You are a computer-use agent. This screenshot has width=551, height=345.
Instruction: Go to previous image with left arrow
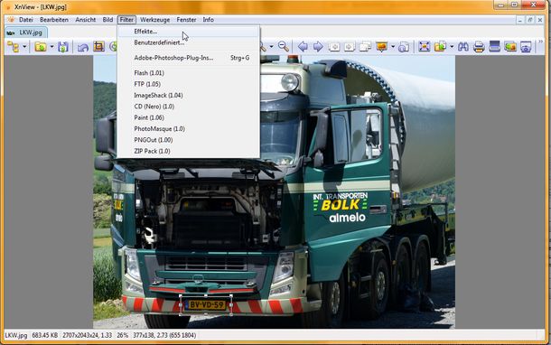[x=303, y=46]
